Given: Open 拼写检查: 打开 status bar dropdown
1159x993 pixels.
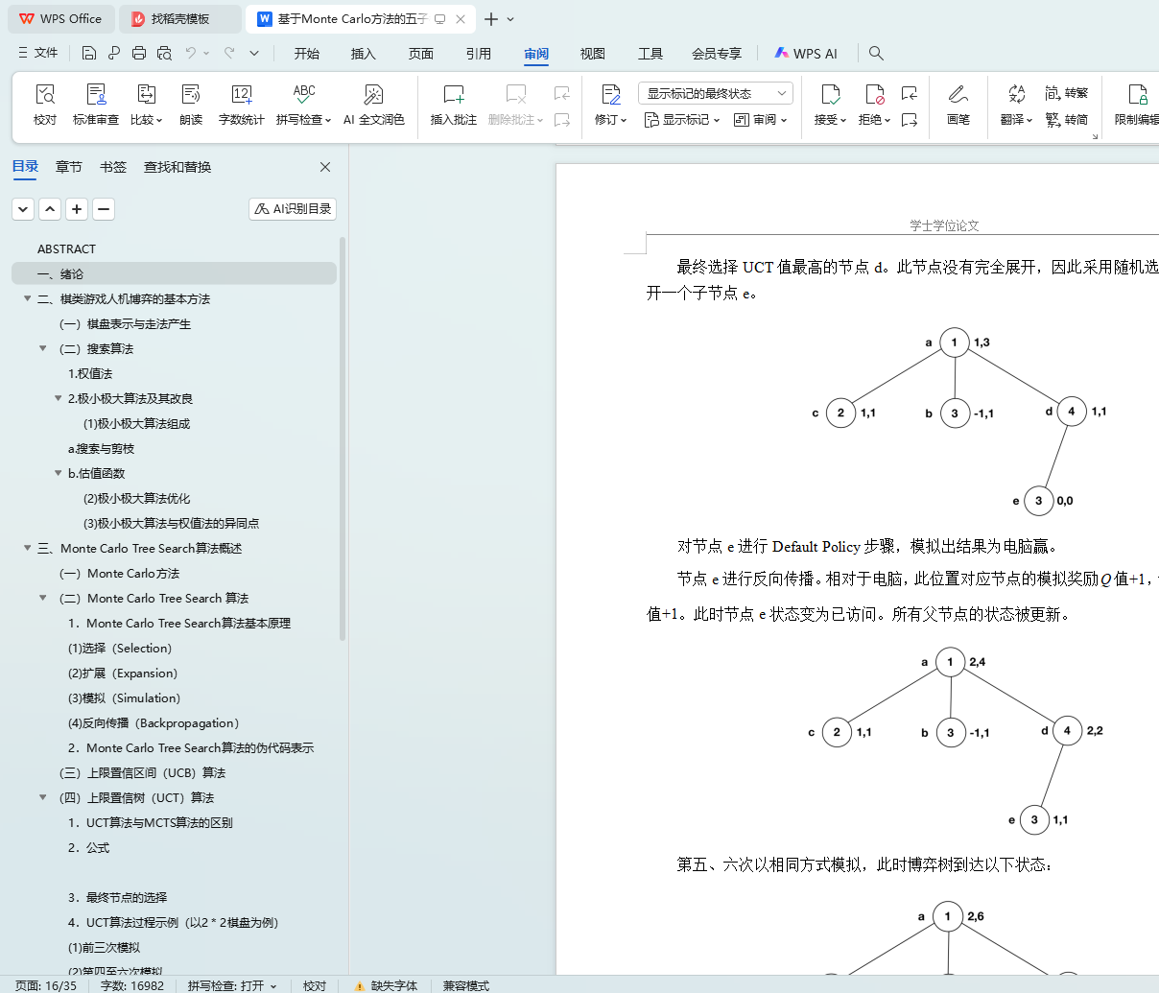Looking at the screenshot, I should tap(232, 985).
